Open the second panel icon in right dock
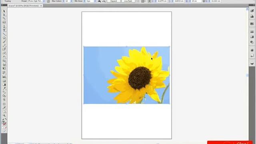 [252, 16]
